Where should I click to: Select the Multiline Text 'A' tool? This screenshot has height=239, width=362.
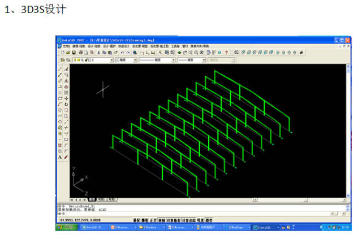point(60,157)
